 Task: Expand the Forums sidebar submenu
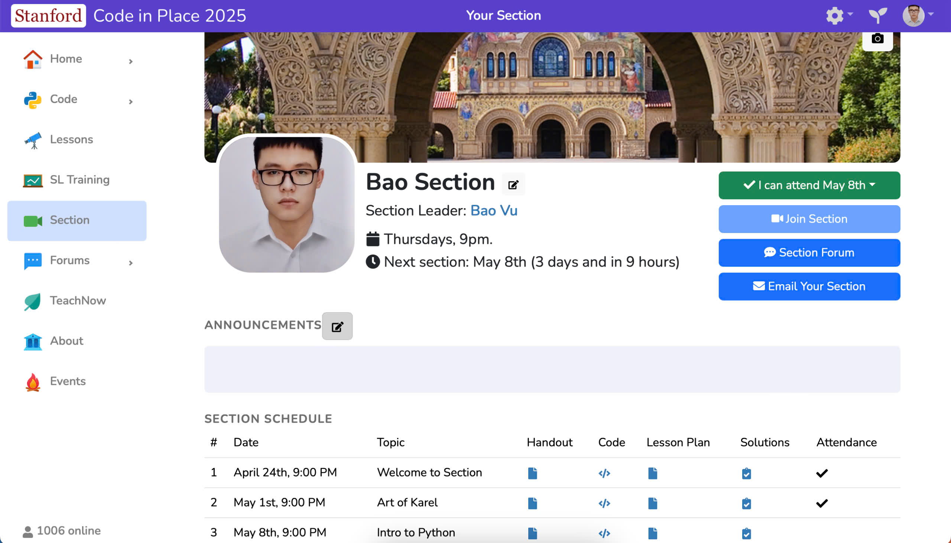coord(130,263)
